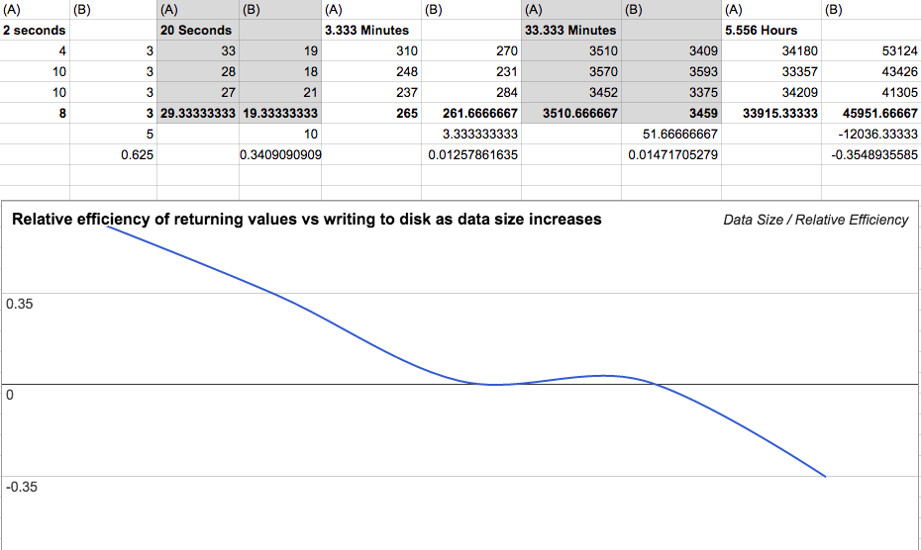Screen dimensions: 921x550
Task: Click the cell with value 0.01257861635
Action: [472, 154]
